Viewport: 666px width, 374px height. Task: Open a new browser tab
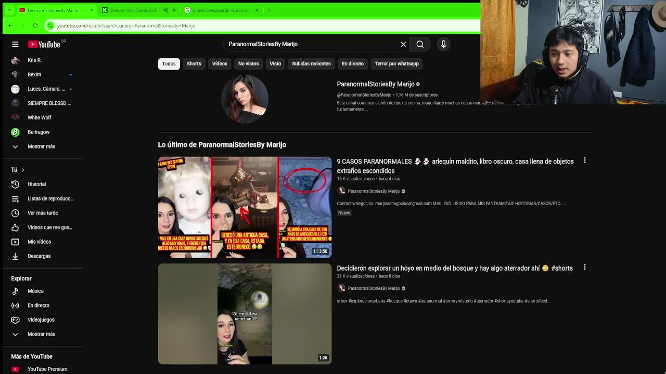click(269, 10)
